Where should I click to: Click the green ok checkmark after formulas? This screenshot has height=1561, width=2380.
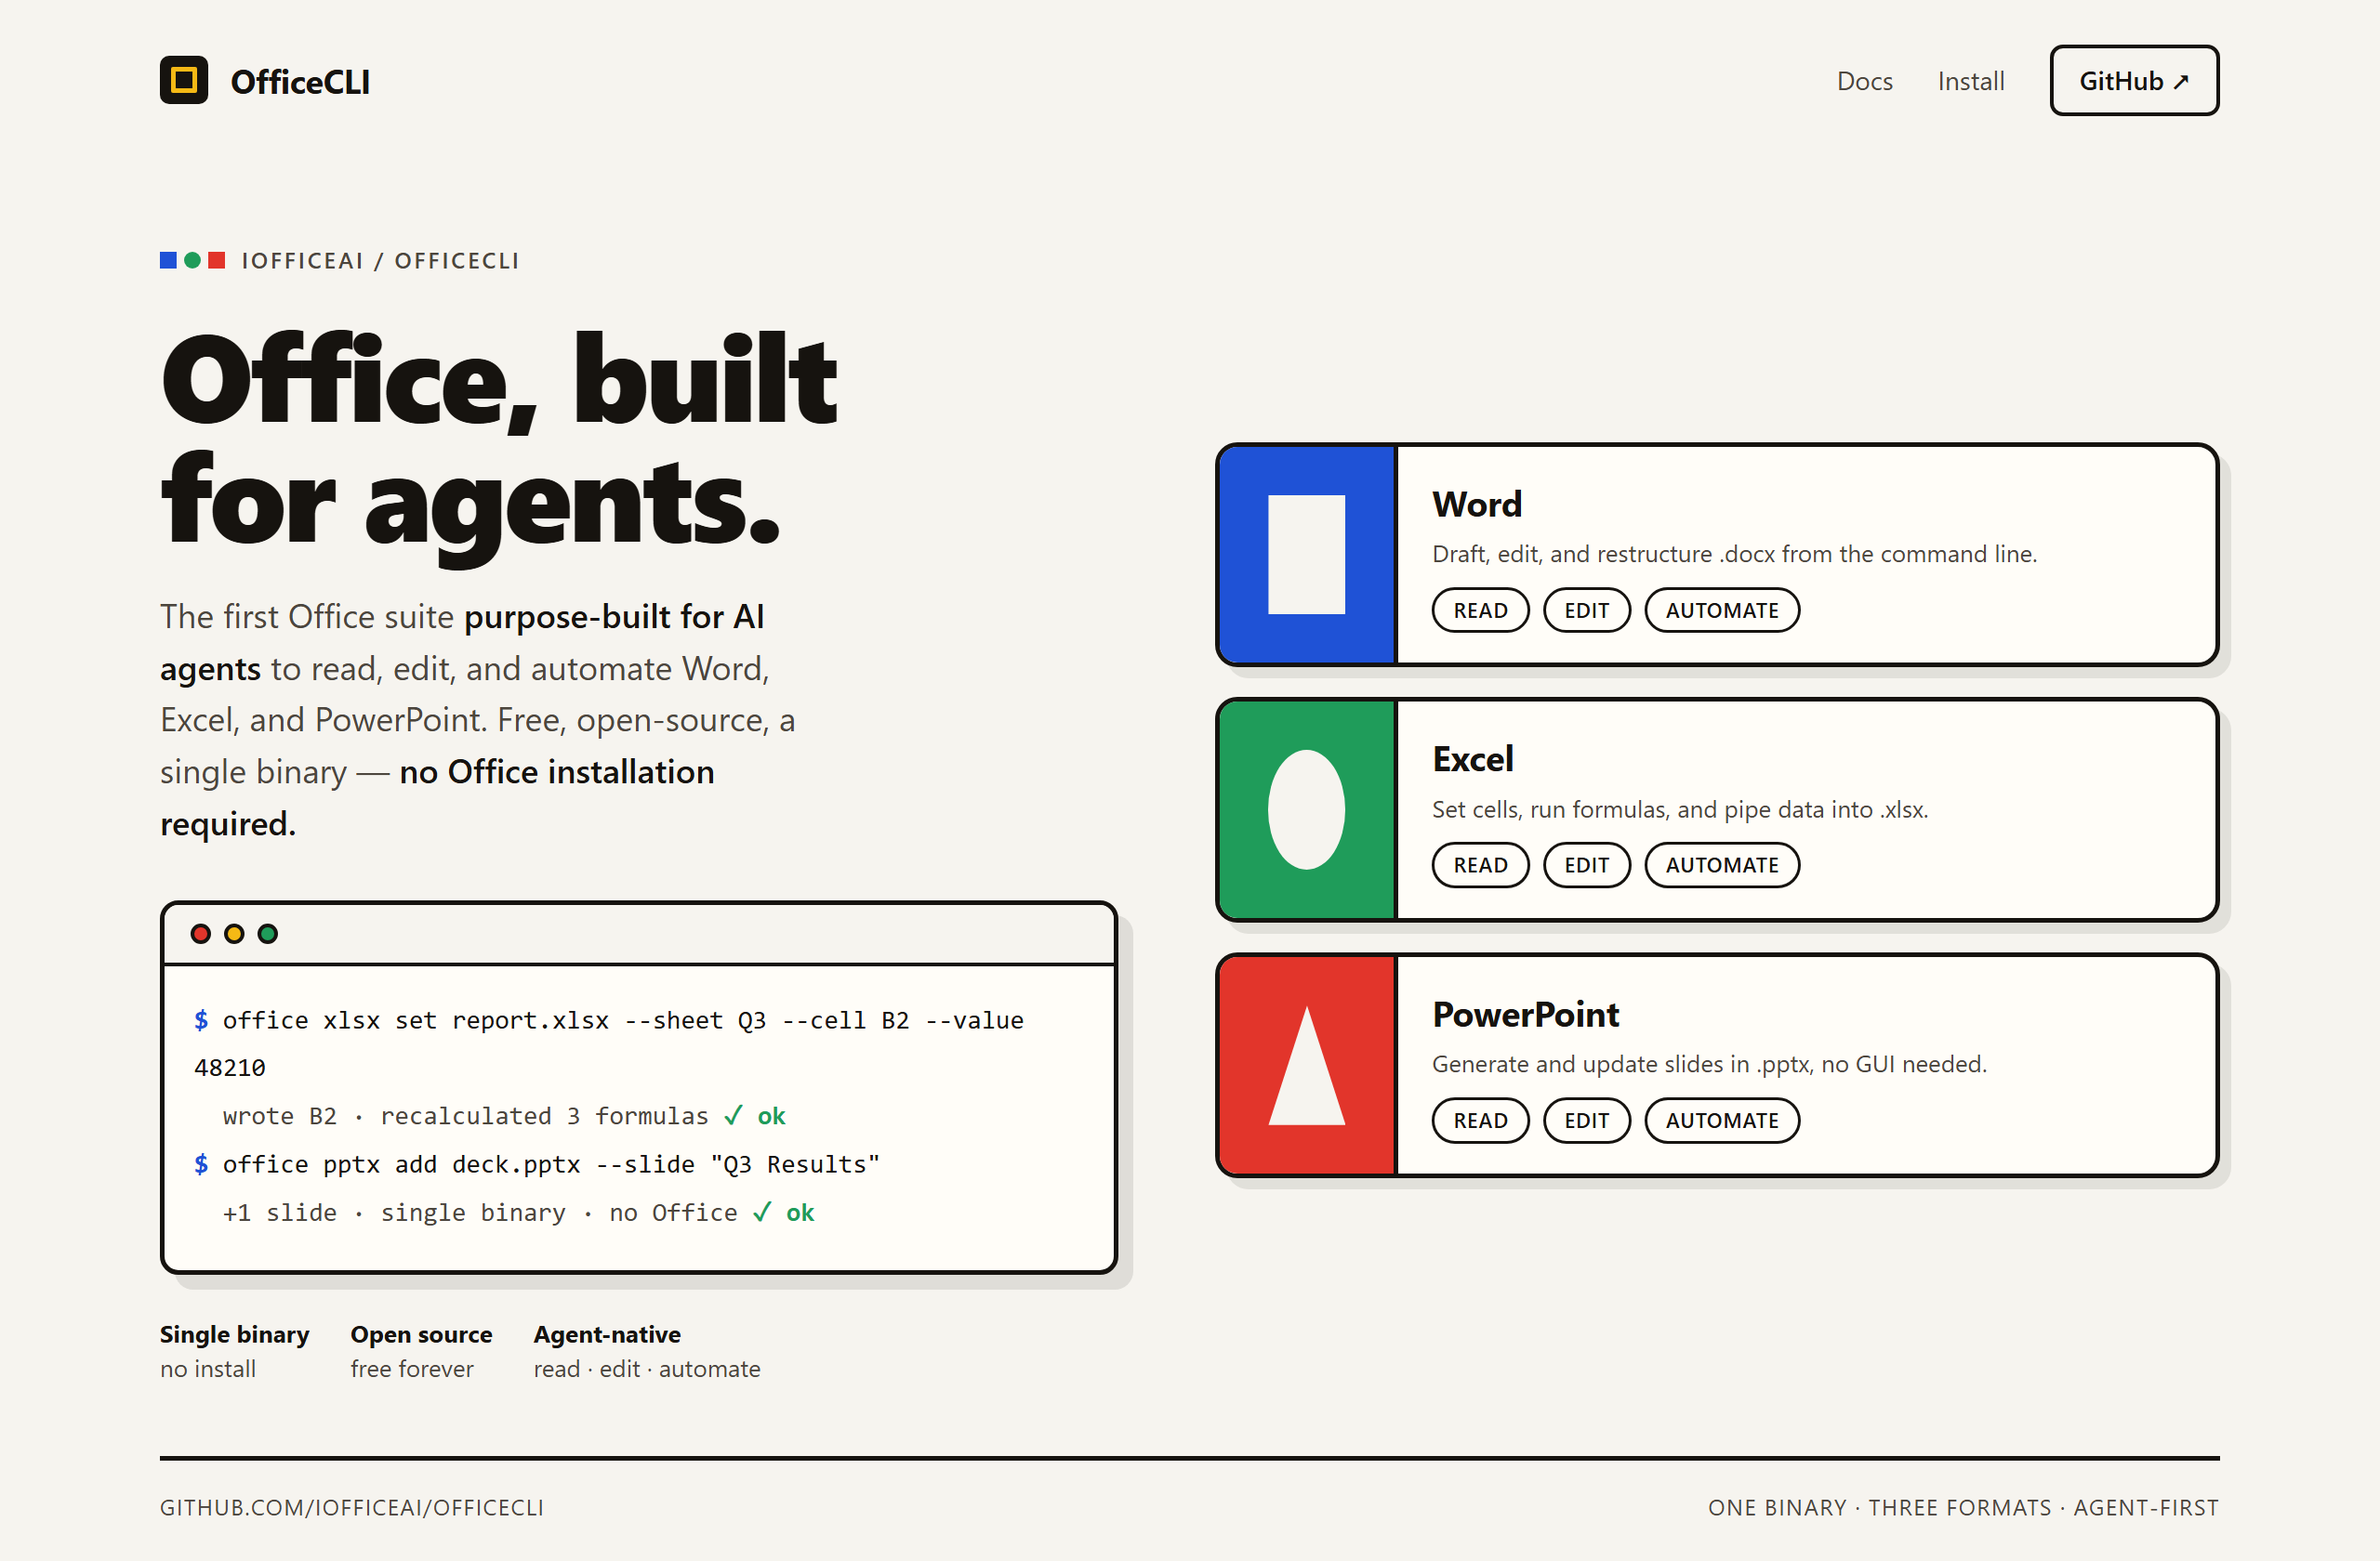755,1116
